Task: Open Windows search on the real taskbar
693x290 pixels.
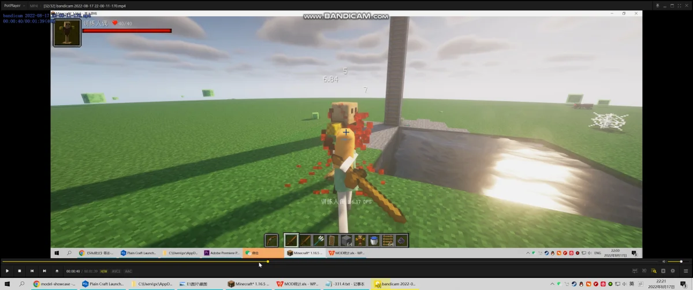Action: pyautogui.click(x=22, y=284)
